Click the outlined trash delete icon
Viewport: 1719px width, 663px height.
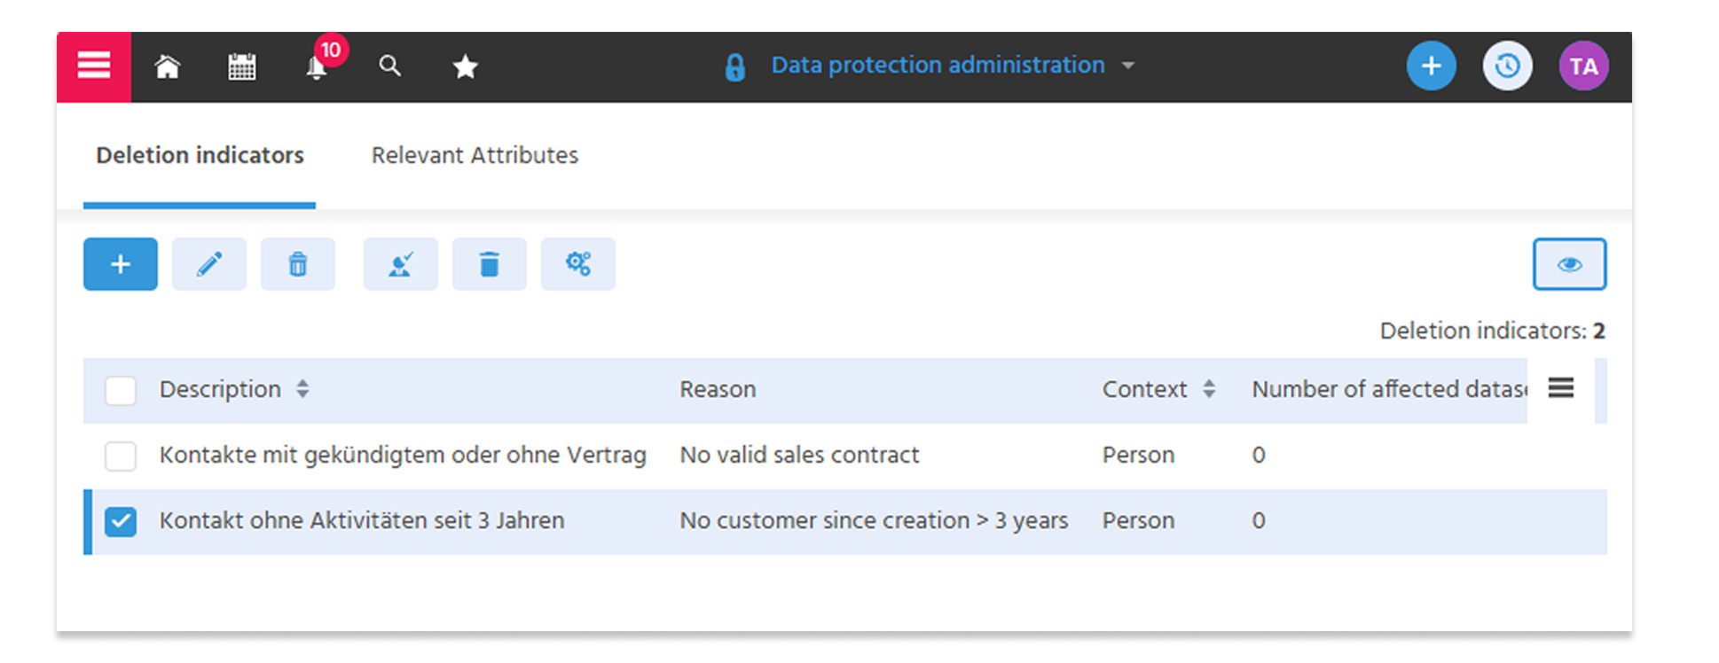click(x=298, y=264)
